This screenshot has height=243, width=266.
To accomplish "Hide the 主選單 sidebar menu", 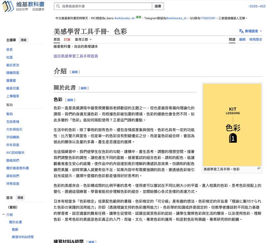I will [x=23, y=40].
